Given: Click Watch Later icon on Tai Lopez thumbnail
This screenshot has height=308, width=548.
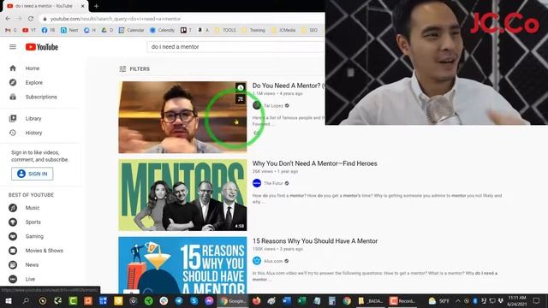Looking at the screenshot, I should point(241,87).
